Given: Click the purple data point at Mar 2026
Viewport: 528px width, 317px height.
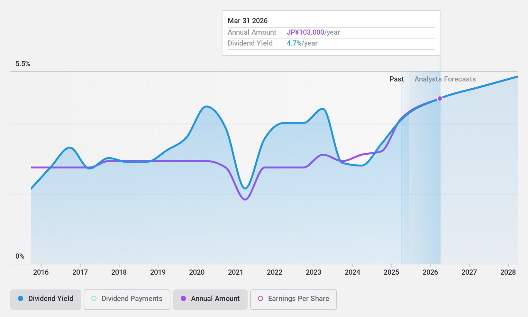Looking at the screenshot, I should (x=440, y=99).
